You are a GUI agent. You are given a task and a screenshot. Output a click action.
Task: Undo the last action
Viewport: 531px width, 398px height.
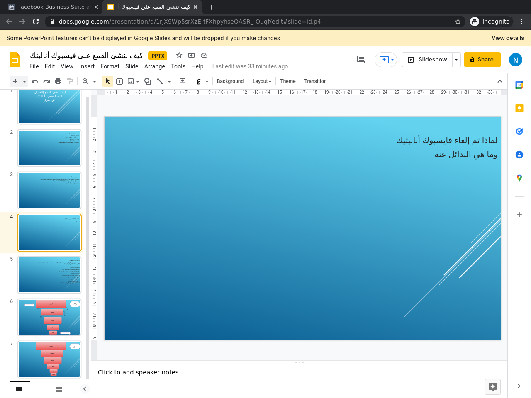tap(35, 81)
